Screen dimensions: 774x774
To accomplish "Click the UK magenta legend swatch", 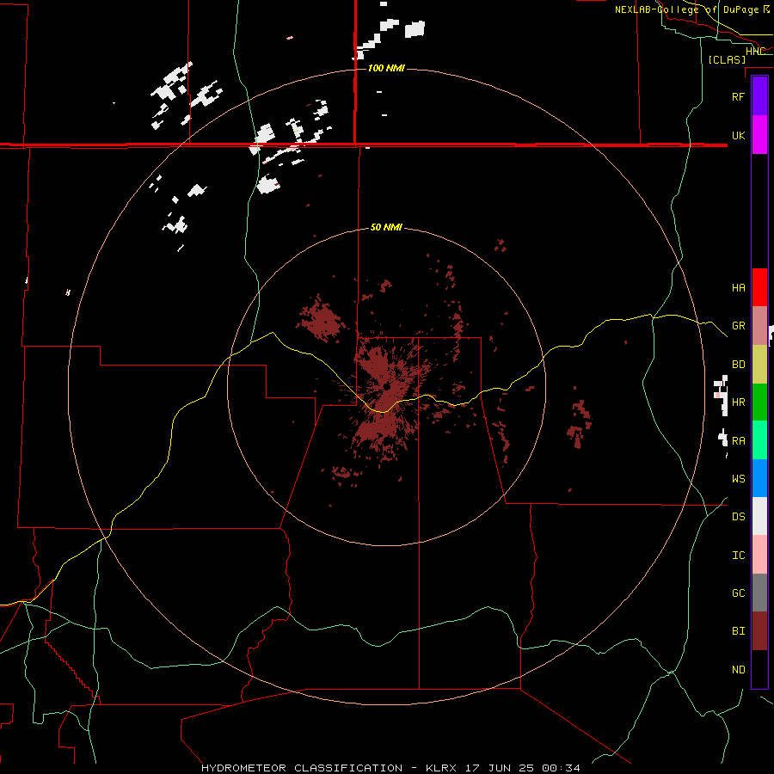I will [x=759, y=135].
